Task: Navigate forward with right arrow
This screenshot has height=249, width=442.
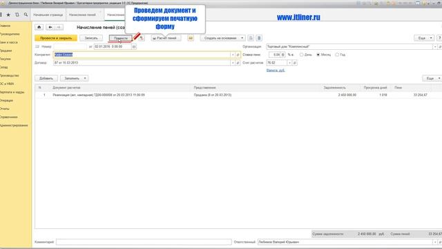Action: point(59,28)
